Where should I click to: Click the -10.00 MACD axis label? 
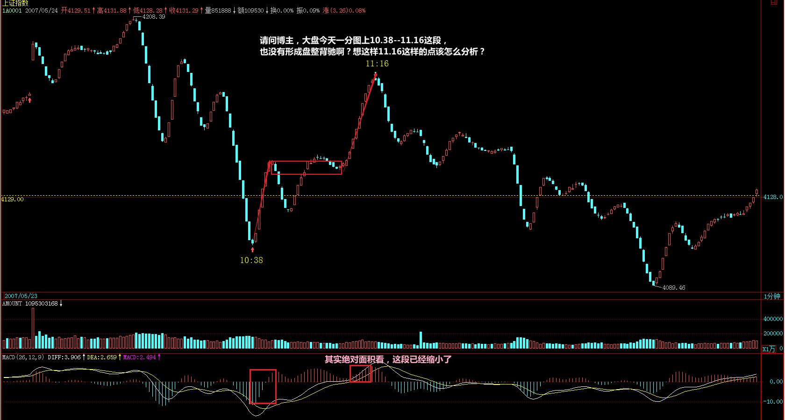(773, 401)
